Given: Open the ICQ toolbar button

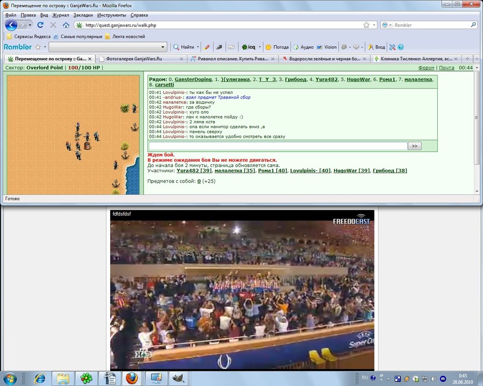Looking at the screenshot, I should 249,47.
